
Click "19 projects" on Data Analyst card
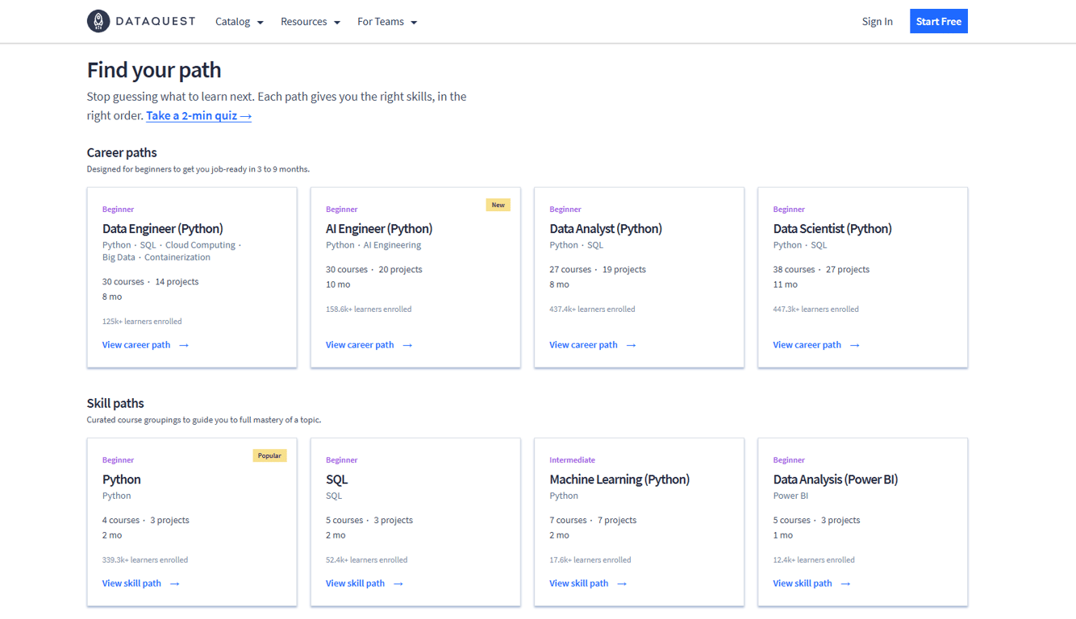623,269
